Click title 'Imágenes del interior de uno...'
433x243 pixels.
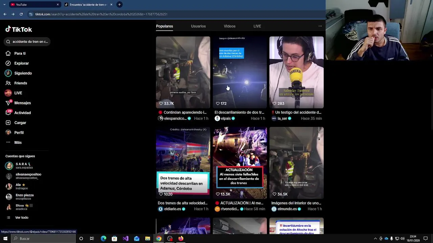click(x=296, y=203)
